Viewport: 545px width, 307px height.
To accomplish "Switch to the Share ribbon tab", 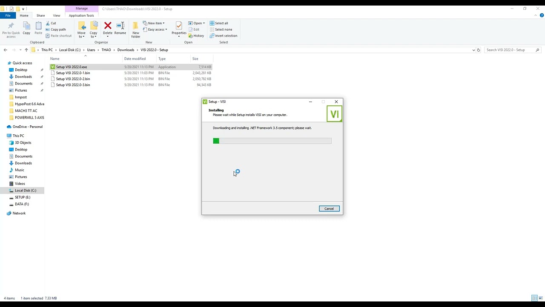I will tap(40, 15).
